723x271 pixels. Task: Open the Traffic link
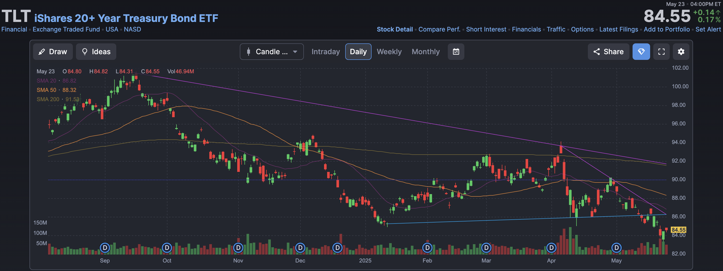click(x=556, y=29)
